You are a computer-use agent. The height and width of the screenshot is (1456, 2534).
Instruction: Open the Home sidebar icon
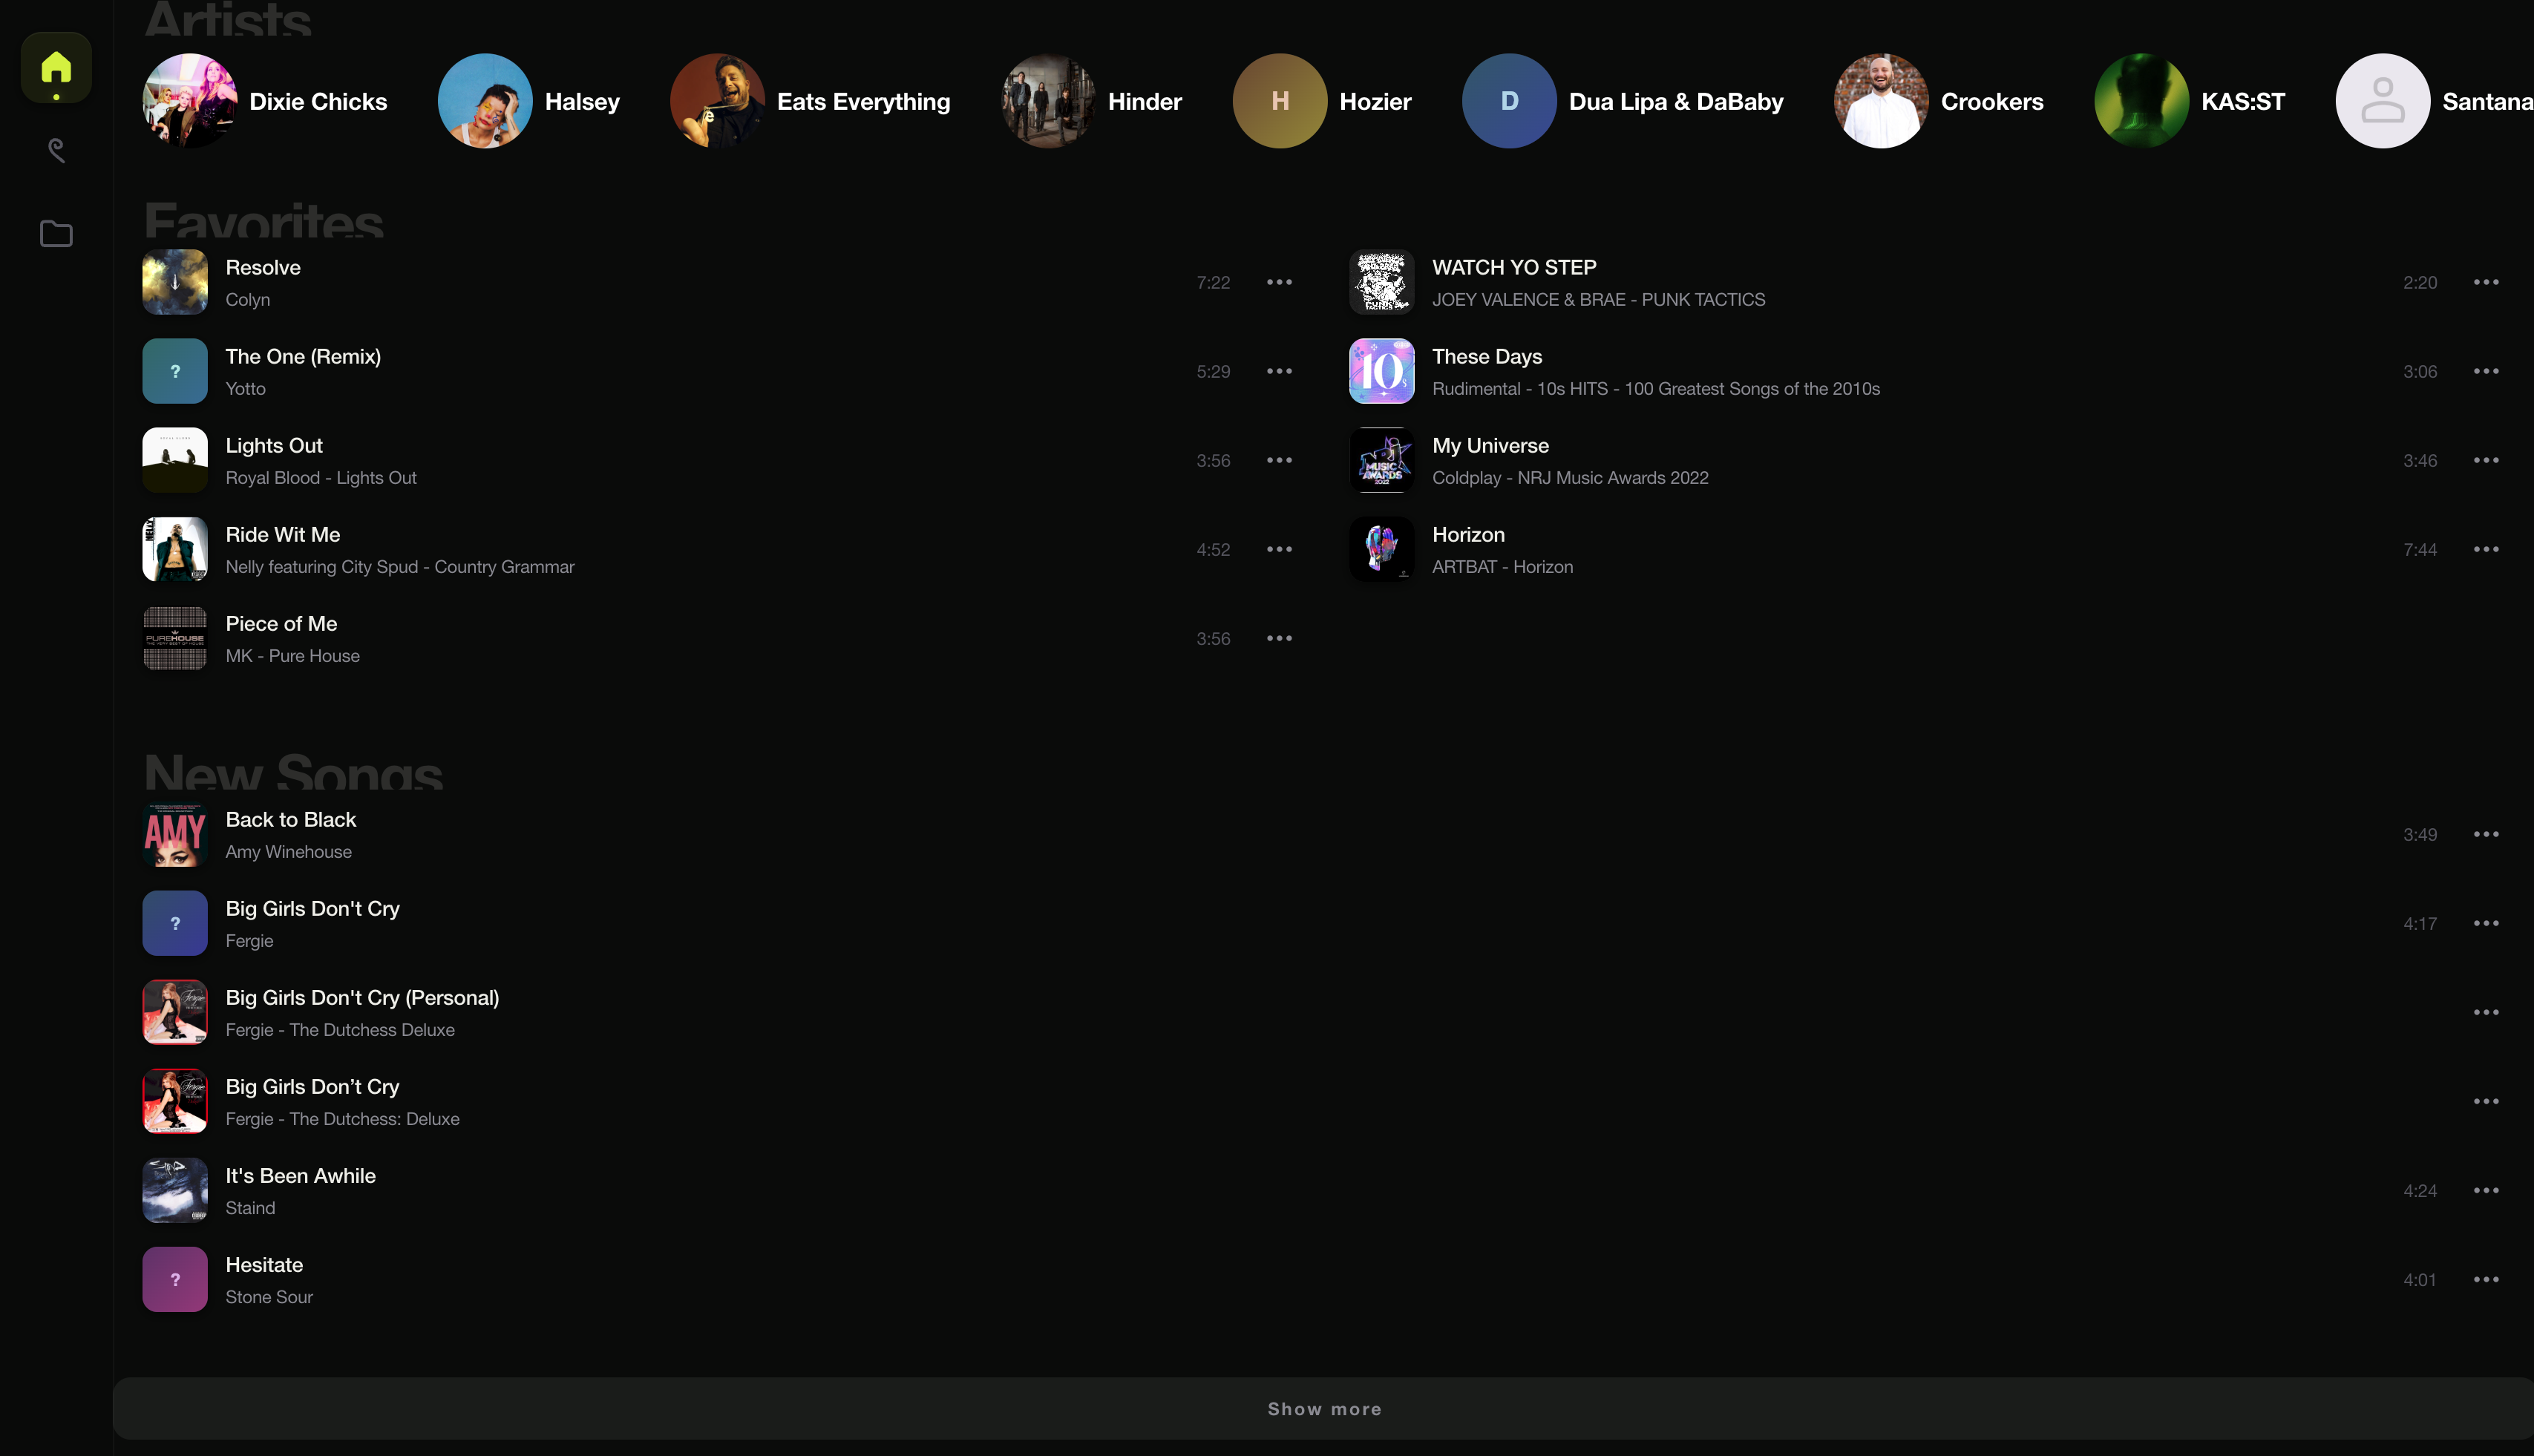(x=56, y=68)
